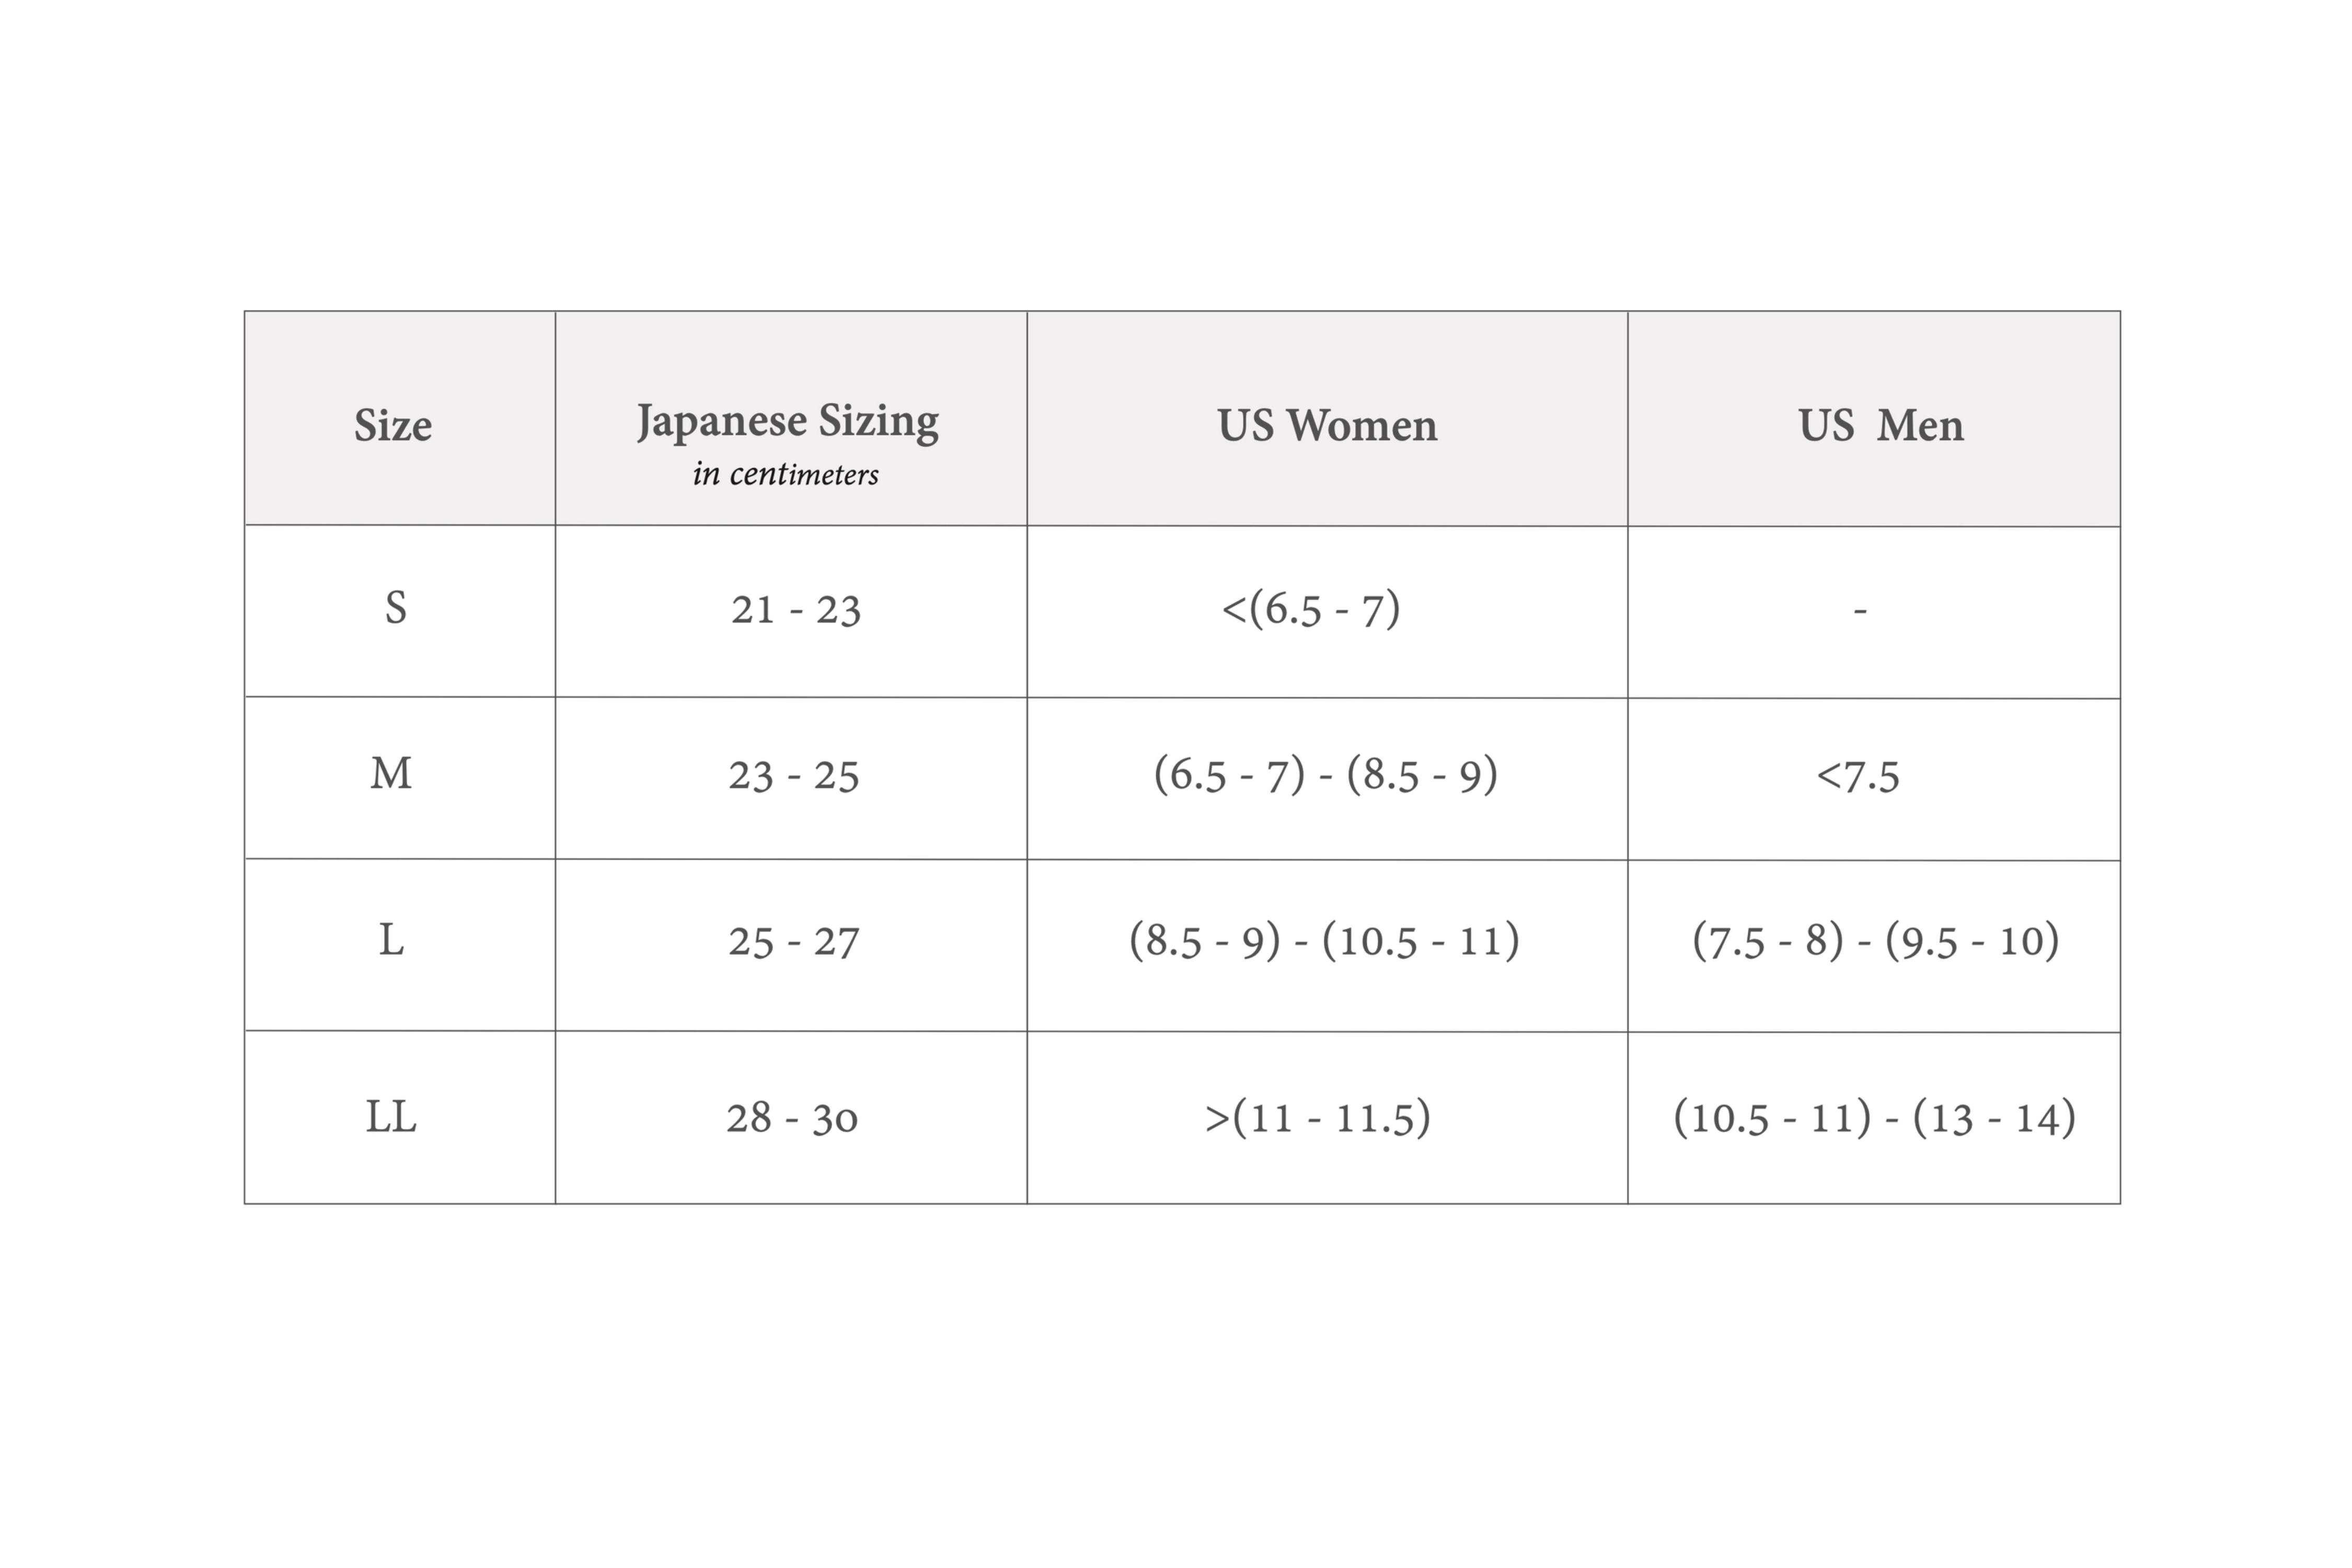Click the 28 - 30 centimeters cell
Viewport: 2352px width, 1568px height.
[792, 1118]
